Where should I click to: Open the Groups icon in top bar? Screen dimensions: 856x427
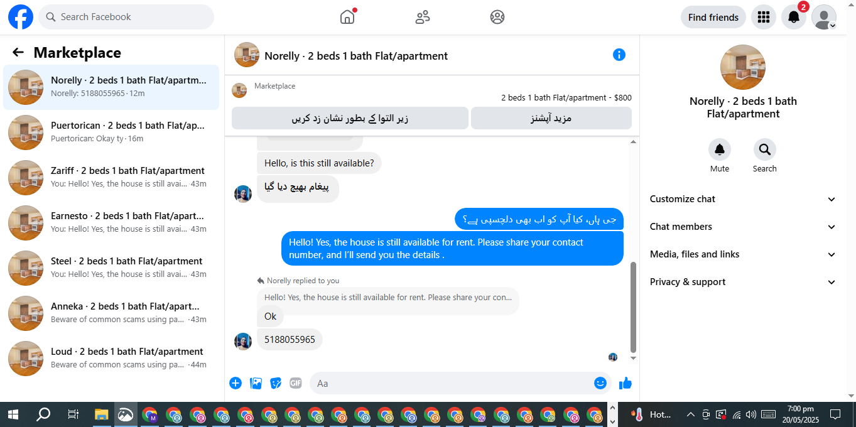[x=497, y=17]
